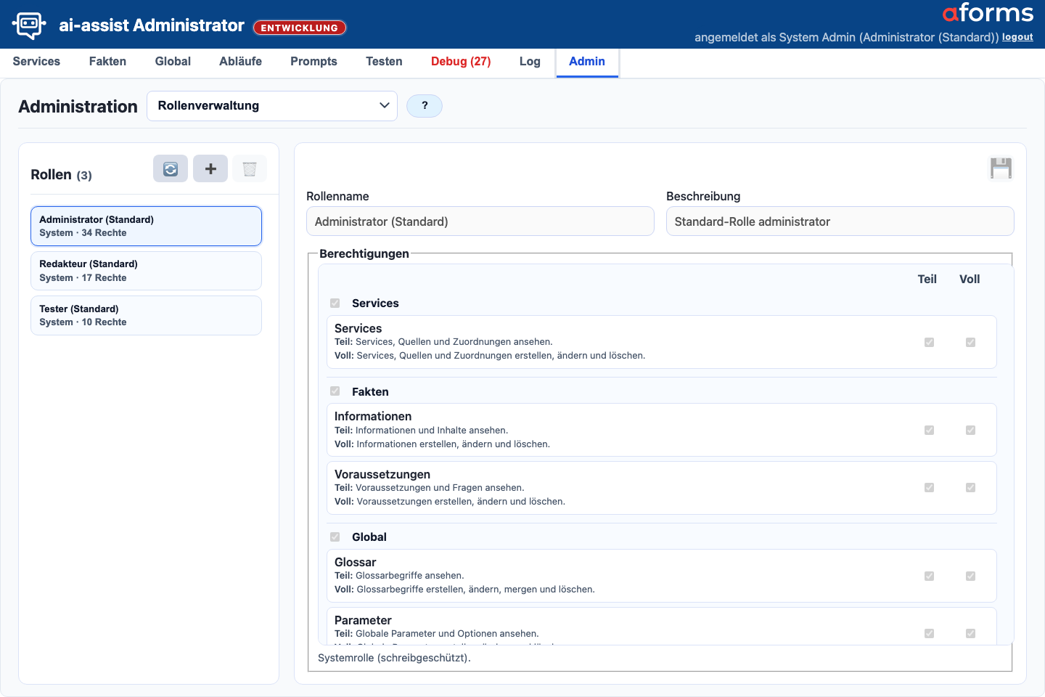Click the Teil column header
This screenshot has height=697, width=1045.
[x=927, y=280]
